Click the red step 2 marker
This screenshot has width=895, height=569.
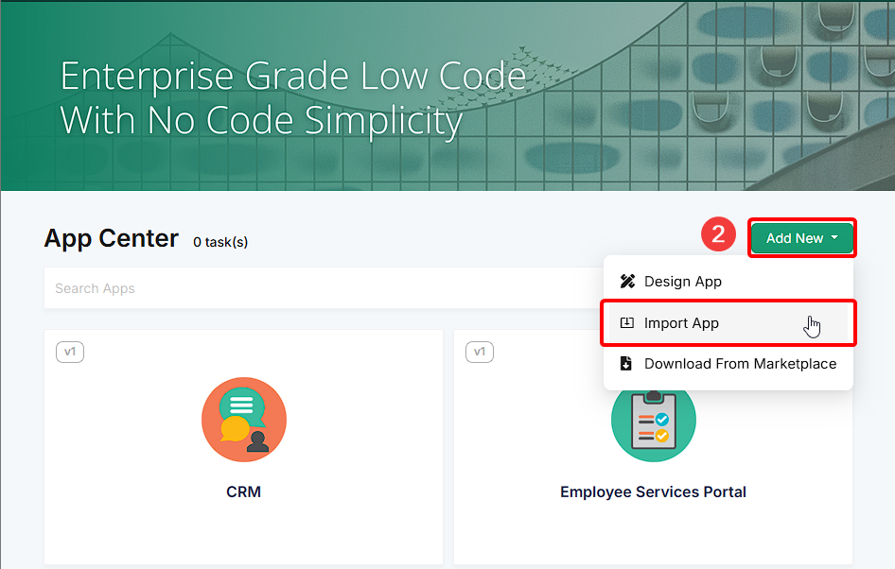[719, 233]
